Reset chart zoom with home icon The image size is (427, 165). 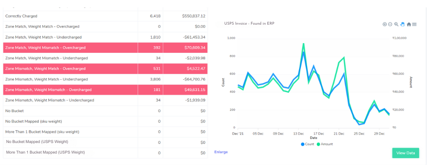pos(409,24)
